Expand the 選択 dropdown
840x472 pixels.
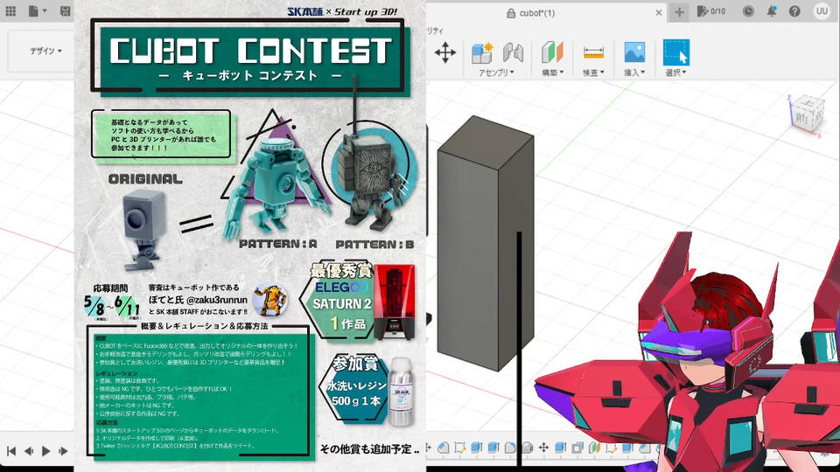tap(676, 73)
